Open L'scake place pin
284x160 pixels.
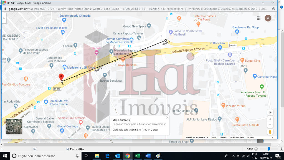pos(75,45)
